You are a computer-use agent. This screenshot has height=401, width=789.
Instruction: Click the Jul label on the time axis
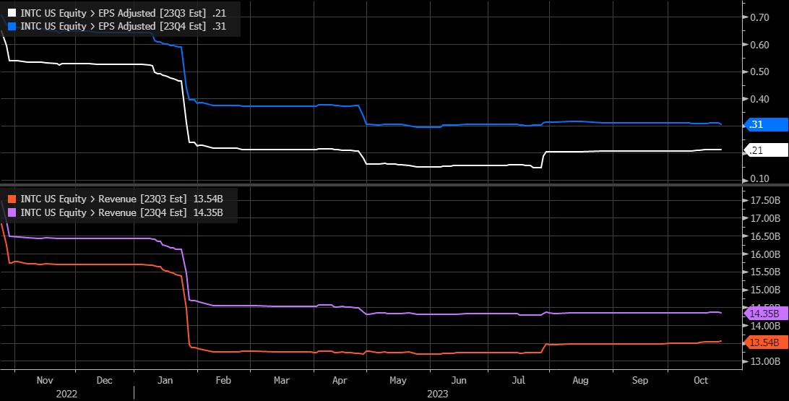(x=518, y=380)
